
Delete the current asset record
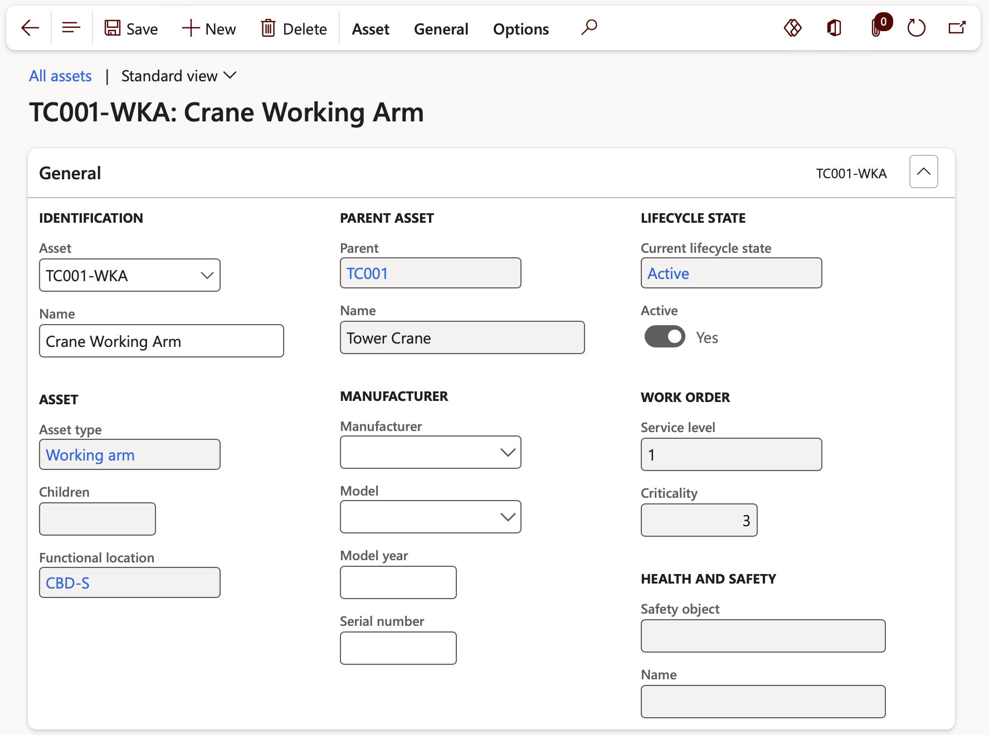(294, 28)
